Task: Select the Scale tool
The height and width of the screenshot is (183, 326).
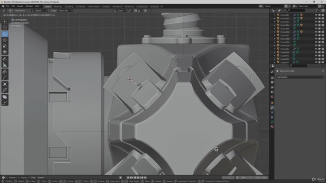Action: [x=5, y=46]
